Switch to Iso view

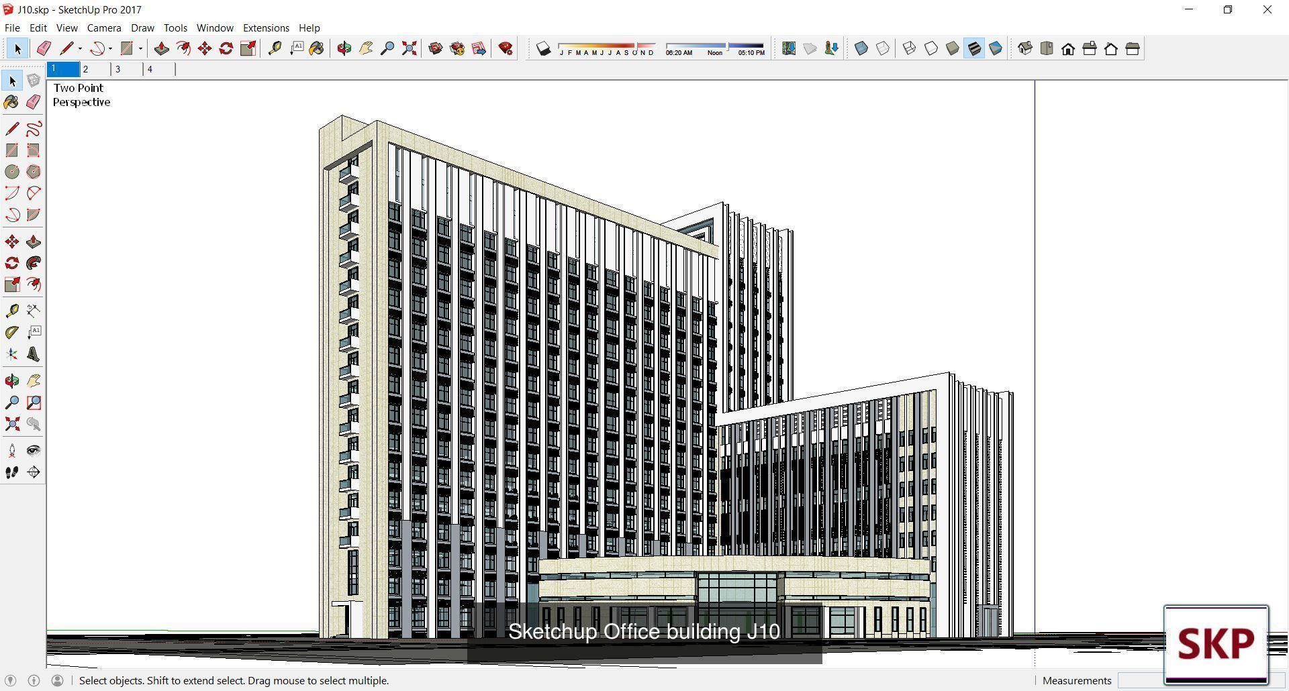coord(1025,48)
